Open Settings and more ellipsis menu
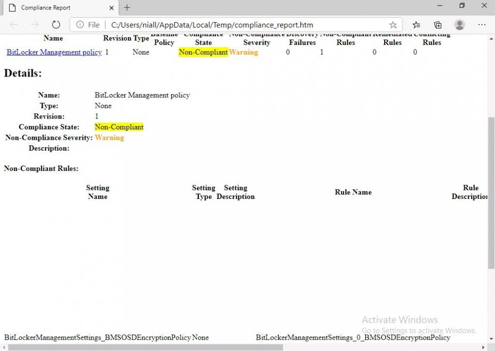 (482, 25)
